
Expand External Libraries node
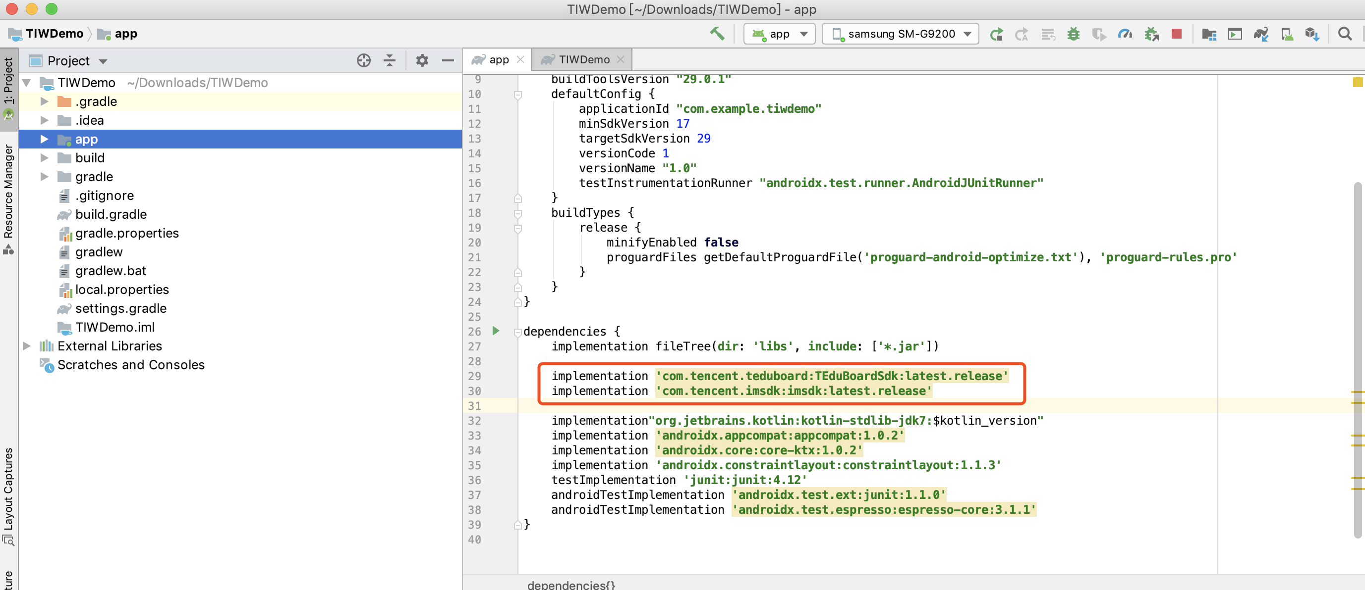point(26,346)
